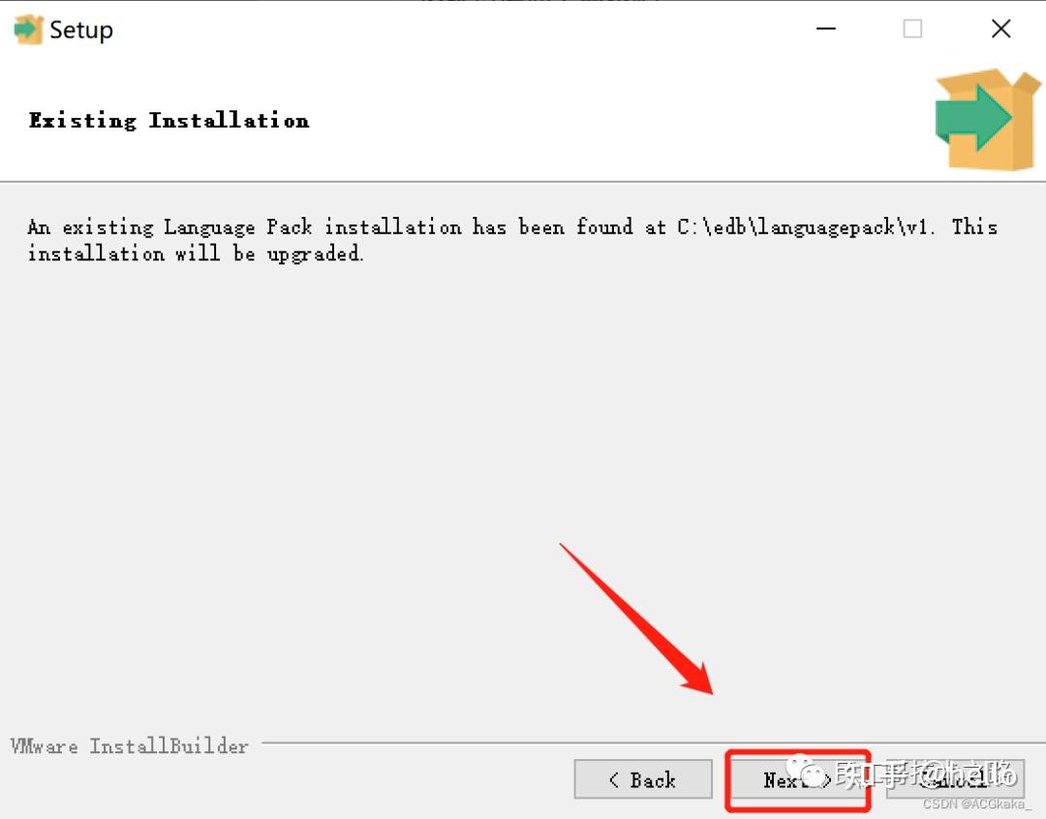1046x819 pixels.
Task: Click the Chinese watermark text over Cancel
Action: 926,773
